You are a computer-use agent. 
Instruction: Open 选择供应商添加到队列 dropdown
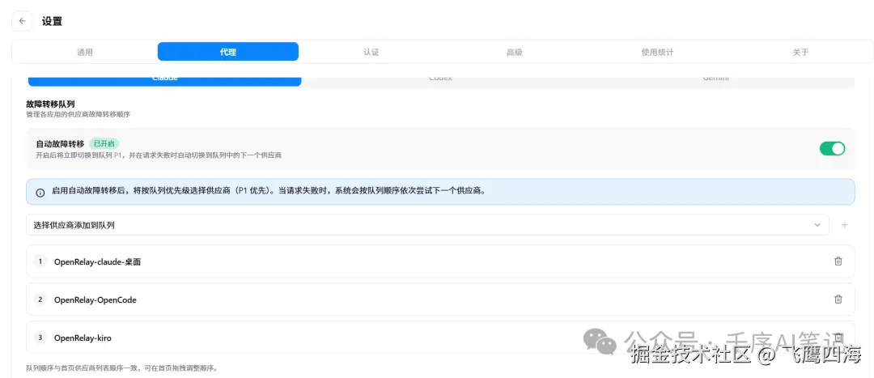pos(427,225)
